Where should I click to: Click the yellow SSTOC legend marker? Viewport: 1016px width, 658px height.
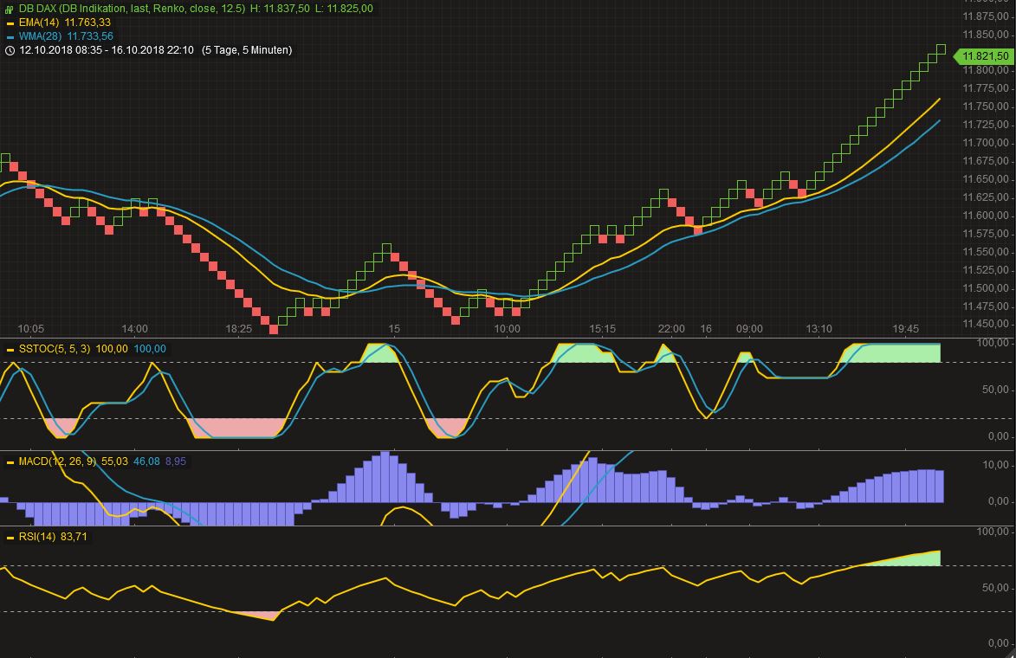(x=10, y=349)
